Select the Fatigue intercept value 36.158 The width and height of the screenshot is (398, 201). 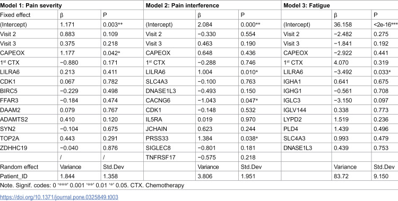click(342, 24)
